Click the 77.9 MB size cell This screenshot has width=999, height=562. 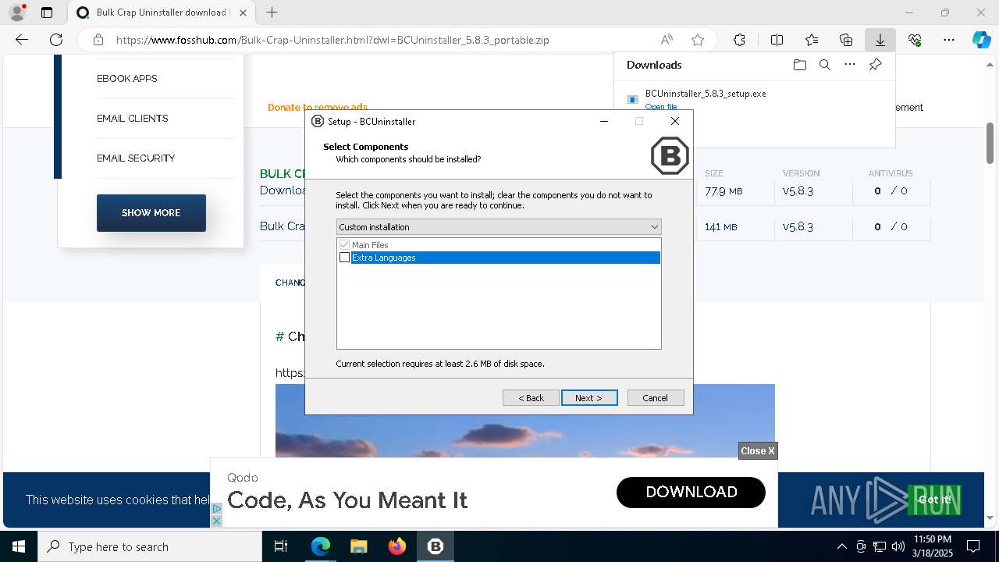[722, 191]
